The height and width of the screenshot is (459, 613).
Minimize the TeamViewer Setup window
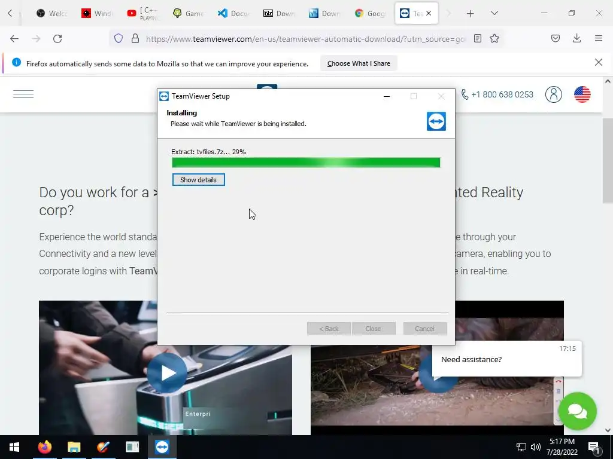[387, 96]
